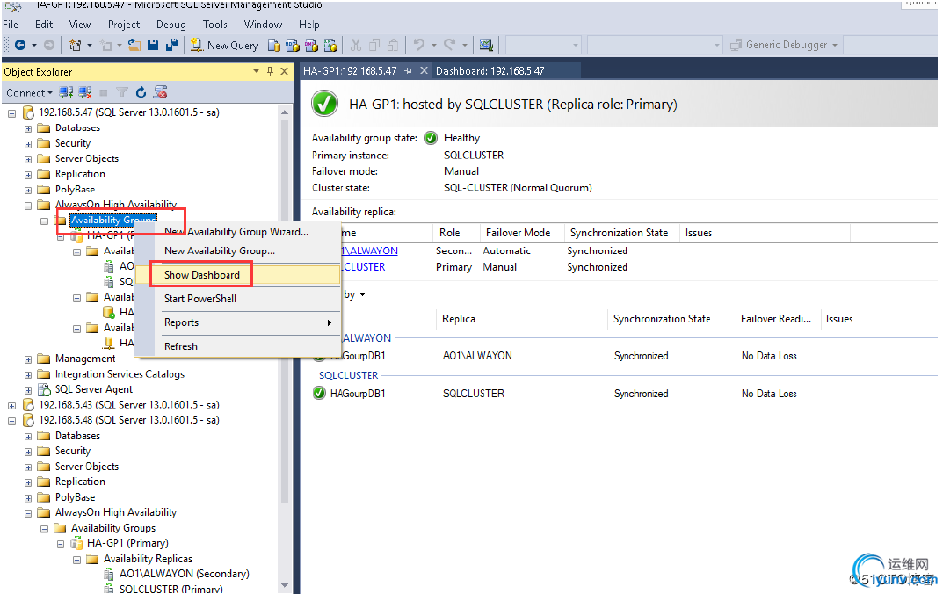Collapse AlwaysOn High Availability under 192.168.5.48

[x=28, y=513]
